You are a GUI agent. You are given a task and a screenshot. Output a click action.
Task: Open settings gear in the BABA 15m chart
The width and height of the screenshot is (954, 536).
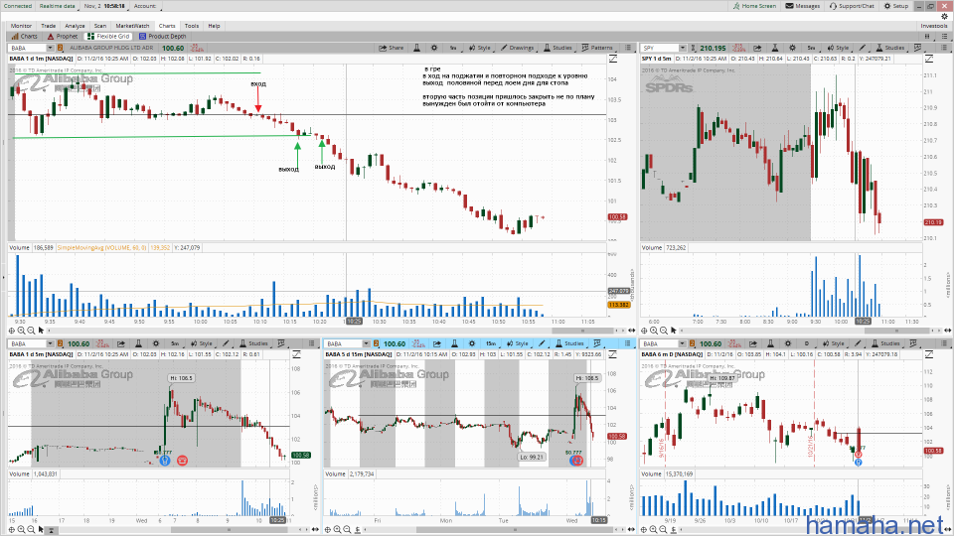[x=471, y=344]
